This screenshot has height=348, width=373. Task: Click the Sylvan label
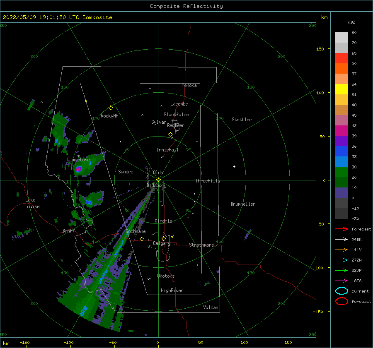point(159,122)
